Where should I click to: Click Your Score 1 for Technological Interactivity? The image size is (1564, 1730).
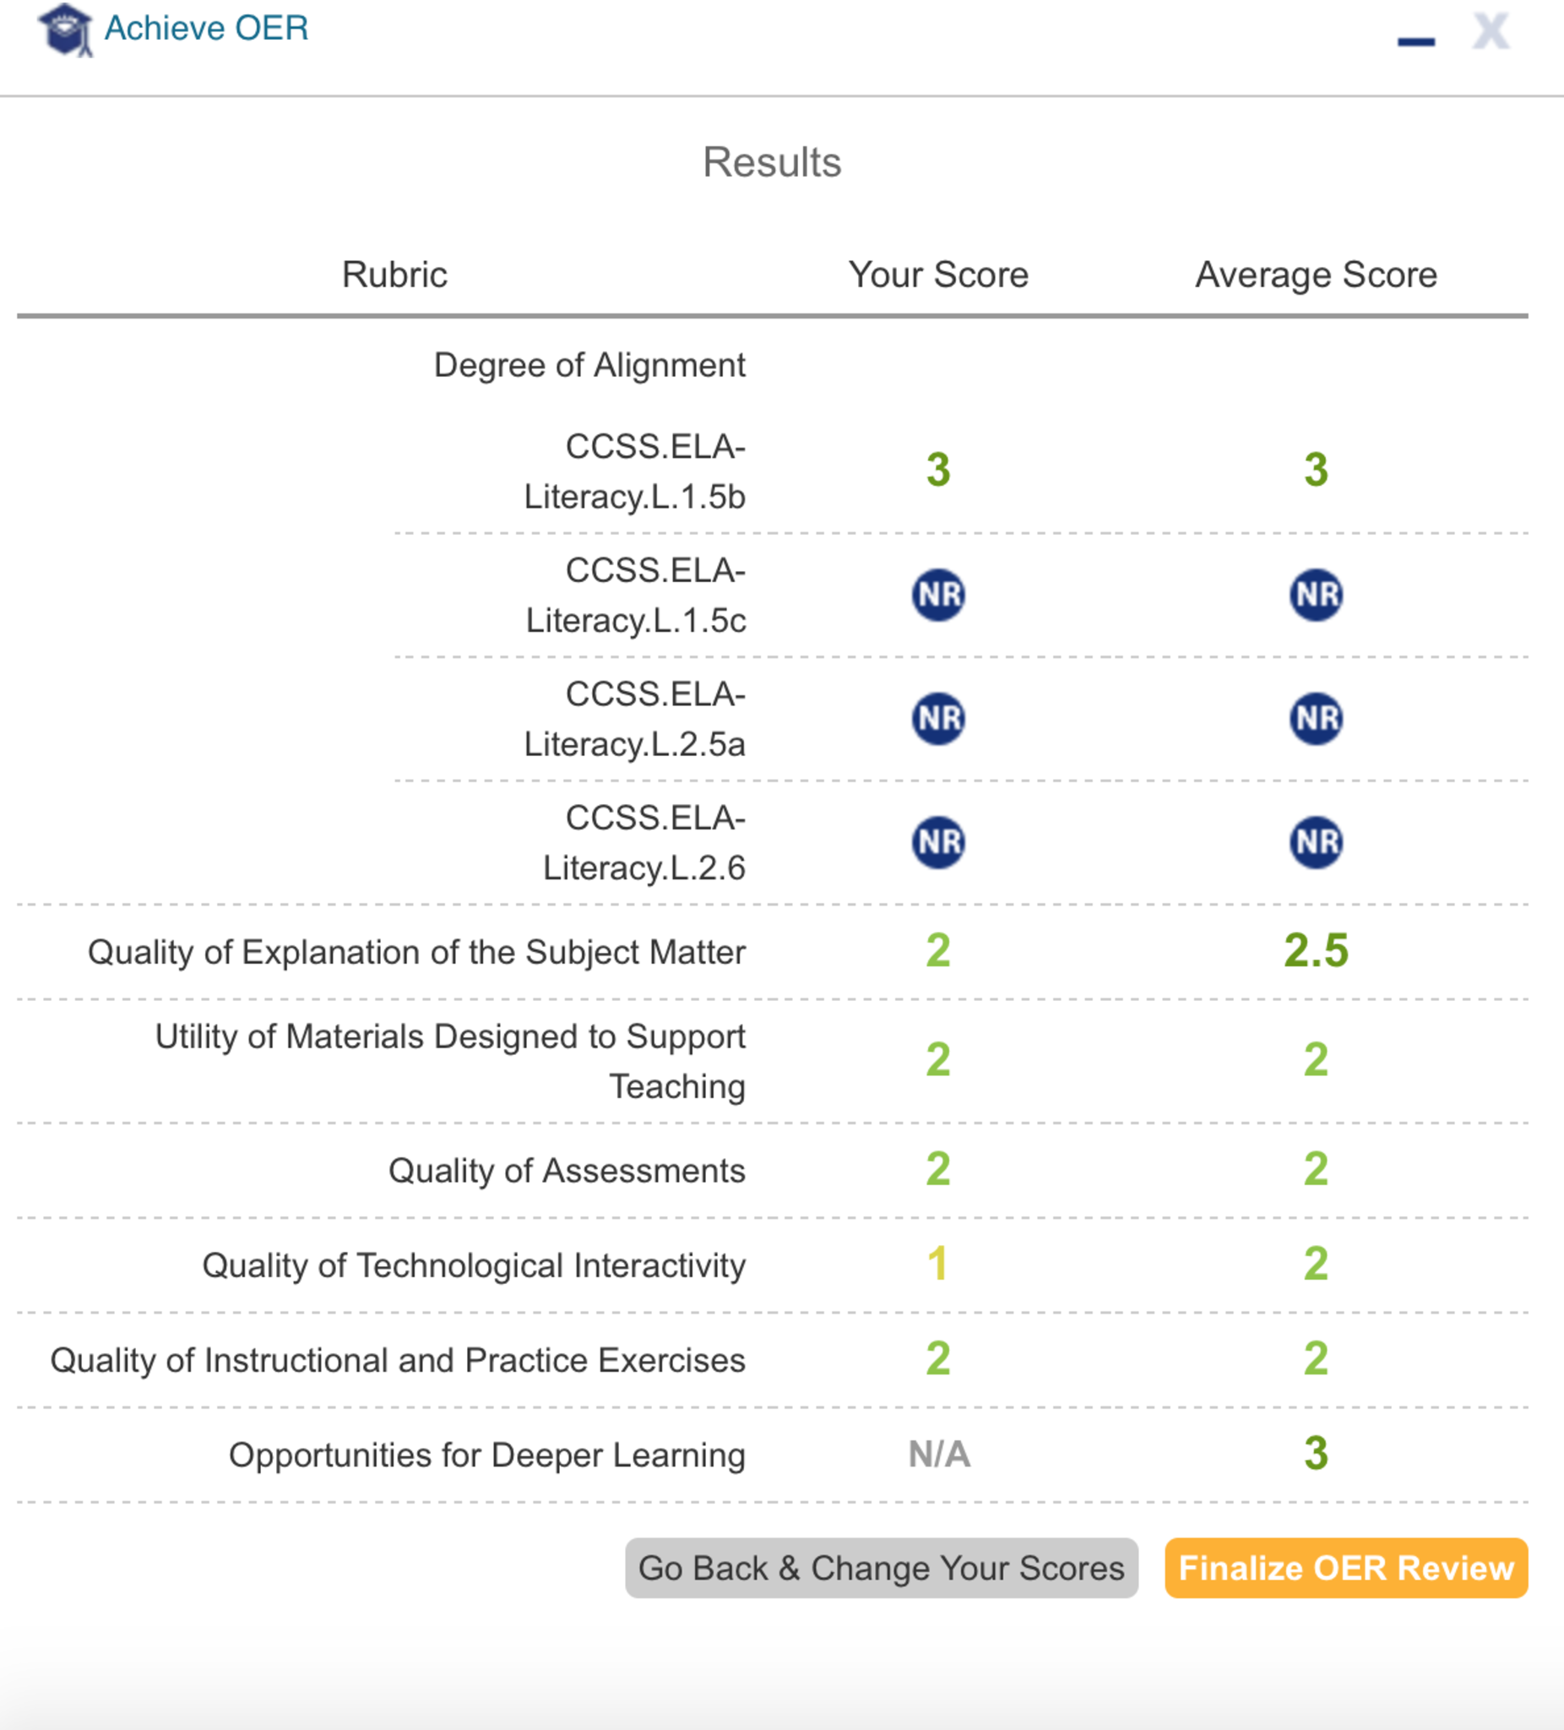(937, 1264)
